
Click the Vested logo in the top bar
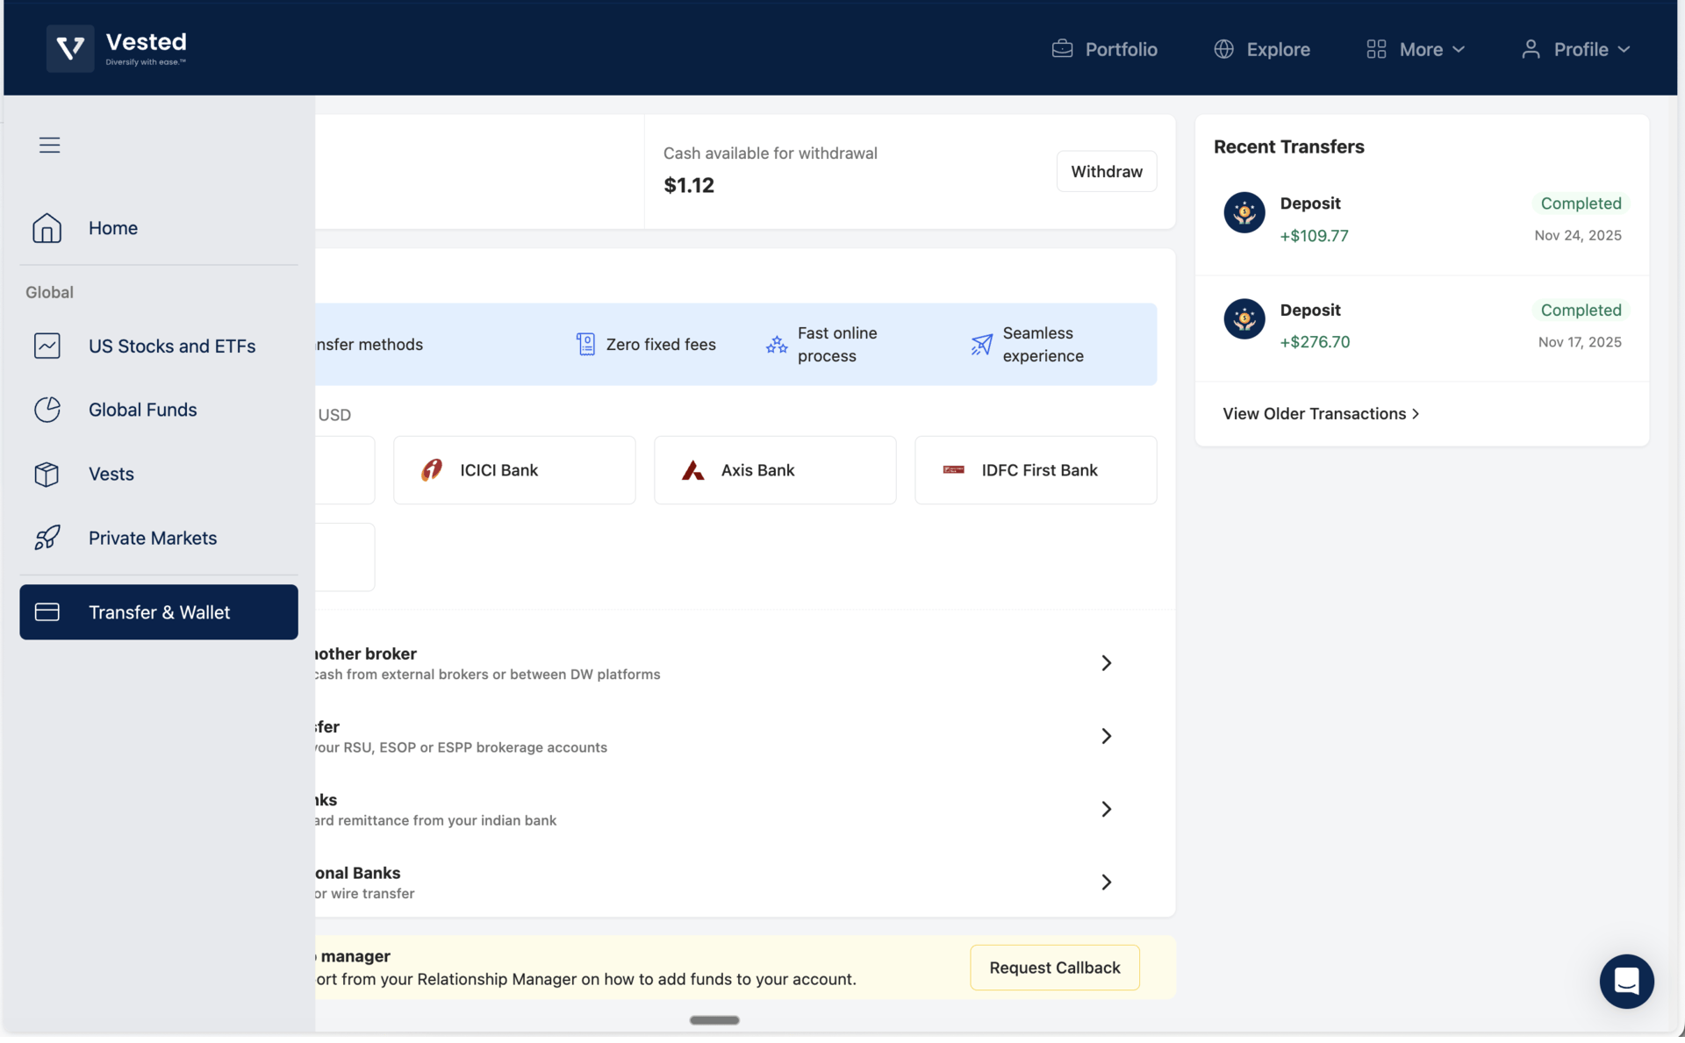click(118, 48)
